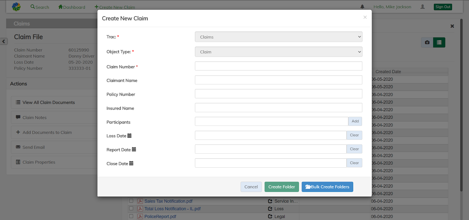Switch to the green list view icon
The width and height of the screenshot is (469, 220).
pyautogui.click(x=439, y=42)
